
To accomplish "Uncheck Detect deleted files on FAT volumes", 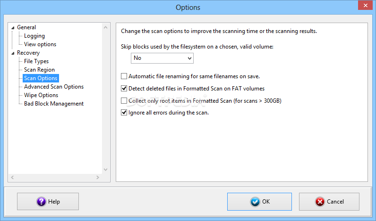I will (124, 89).
